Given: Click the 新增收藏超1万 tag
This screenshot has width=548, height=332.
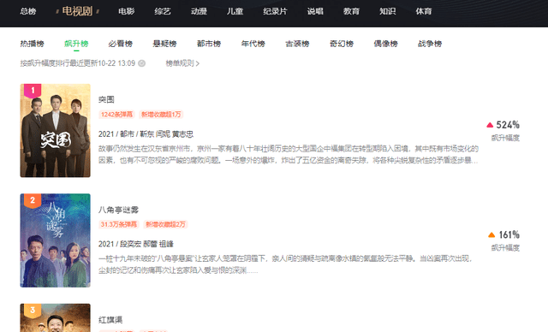Looking at the screenshot, I should 161,115.
